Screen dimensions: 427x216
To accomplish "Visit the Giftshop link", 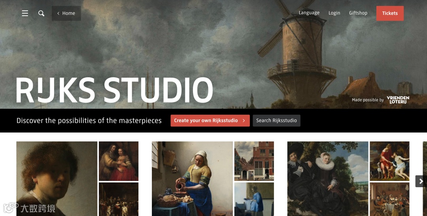I will pyautogui.click(x=358, y=13).
